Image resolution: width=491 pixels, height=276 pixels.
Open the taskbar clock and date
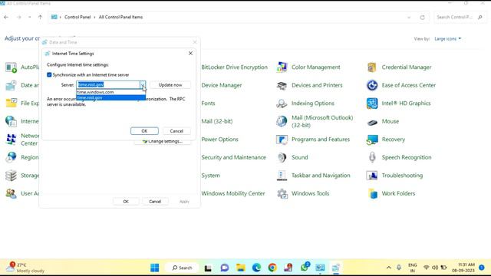(x=463, y=268)
